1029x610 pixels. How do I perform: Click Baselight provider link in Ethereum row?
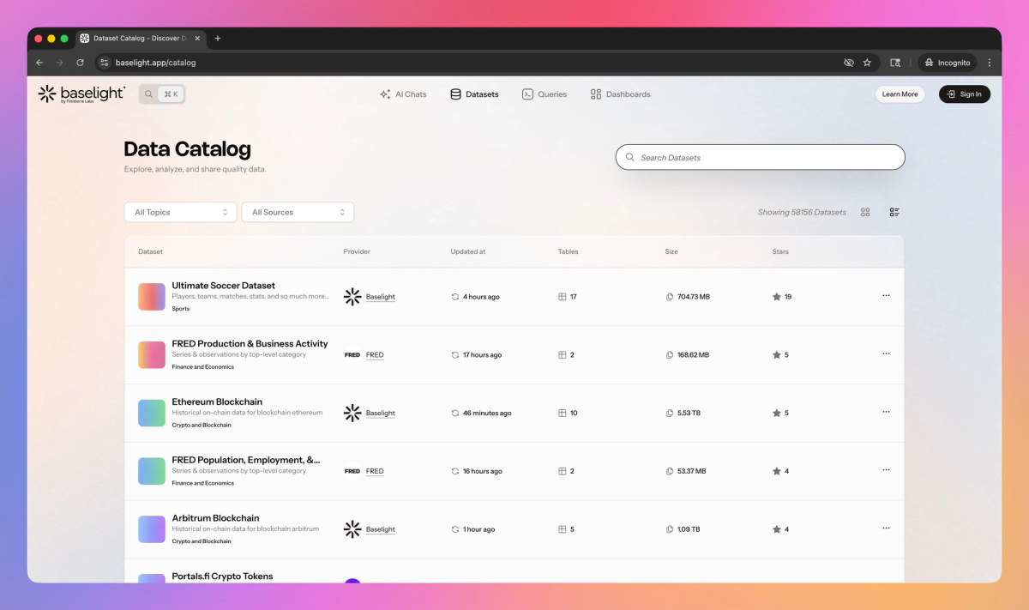click(381, 414)
